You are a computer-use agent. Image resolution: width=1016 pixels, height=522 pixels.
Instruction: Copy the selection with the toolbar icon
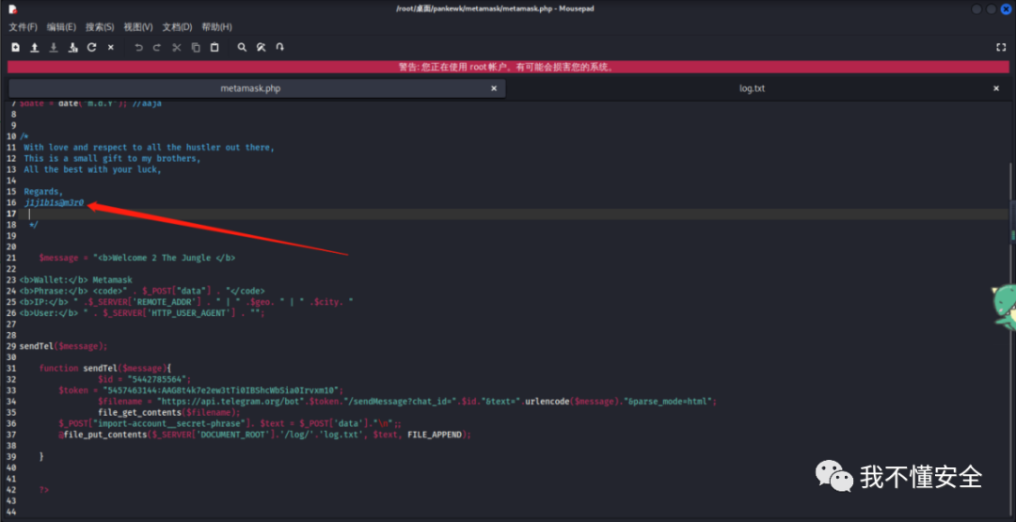coord(196,47)
